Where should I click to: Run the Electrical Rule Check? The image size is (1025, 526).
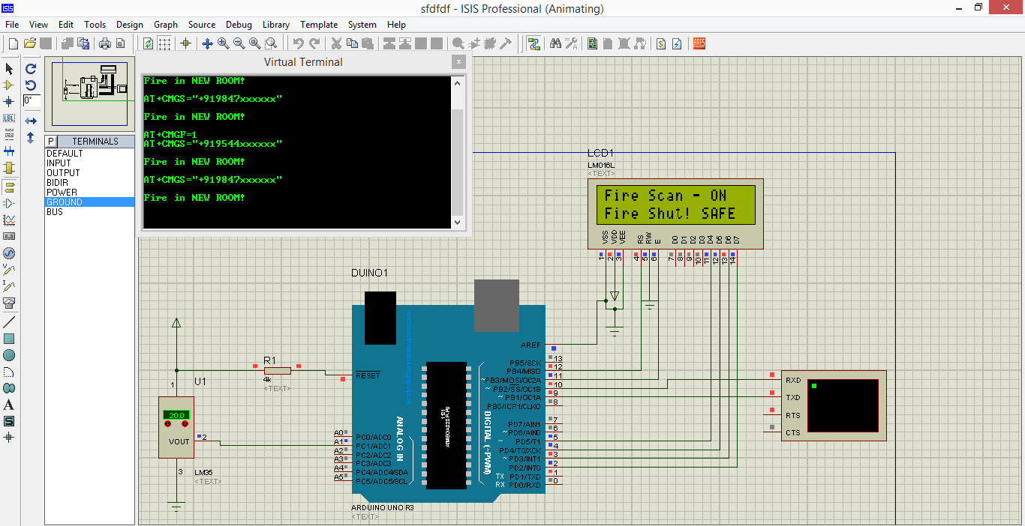[x=678, y=43]
